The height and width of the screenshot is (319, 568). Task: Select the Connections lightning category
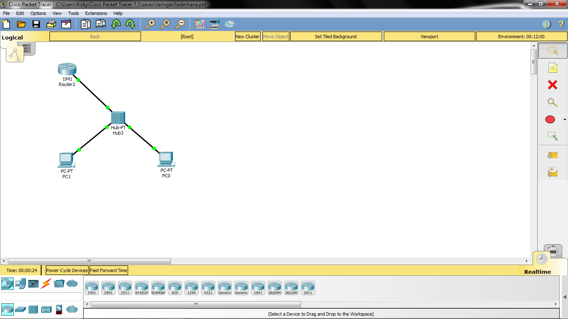46,284
